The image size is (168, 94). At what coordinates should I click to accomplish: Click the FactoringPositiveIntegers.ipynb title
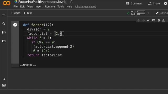(x=42, y=2)
